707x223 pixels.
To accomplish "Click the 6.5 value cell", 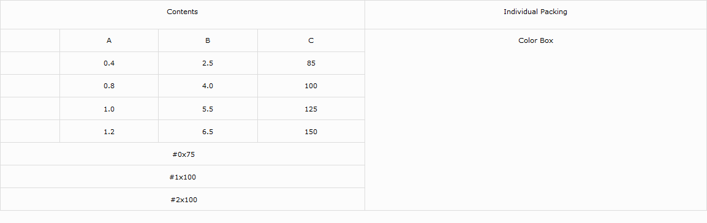I will coord(208,131).
